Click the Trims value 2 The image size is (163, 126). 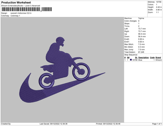(139, 26)
